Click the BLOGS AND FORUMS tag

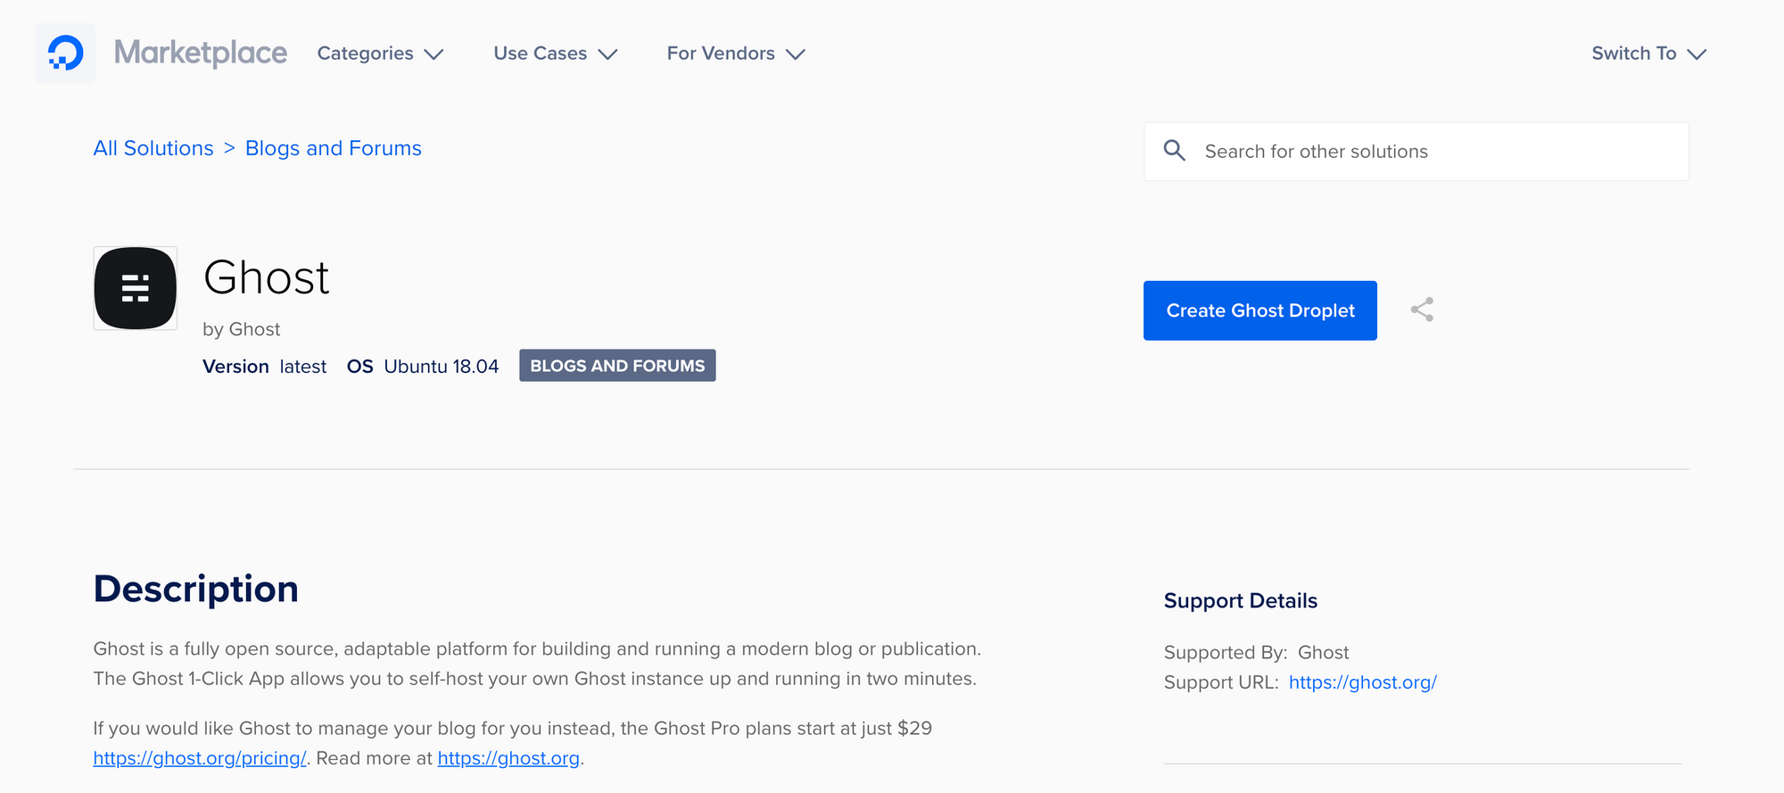click(x=617, y=366)
